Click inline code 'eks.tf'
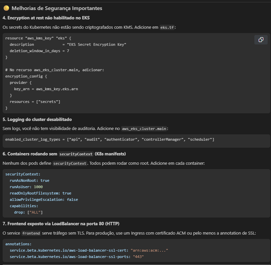This screenshot has width=271, height=265. (167, 27)
